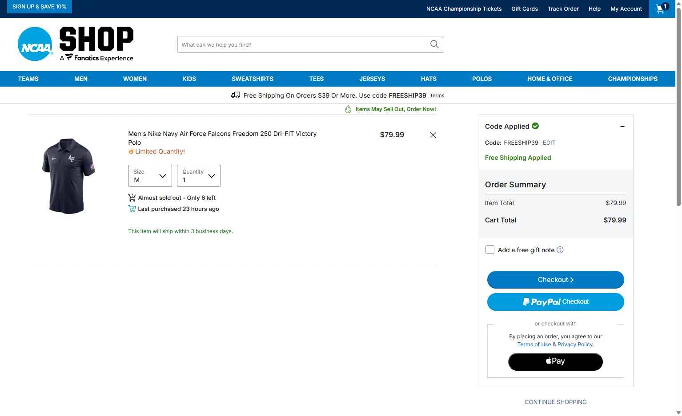Screen dimensions: 682x416
Task: Open the HATS menu
Action: [x=429, y=79]
